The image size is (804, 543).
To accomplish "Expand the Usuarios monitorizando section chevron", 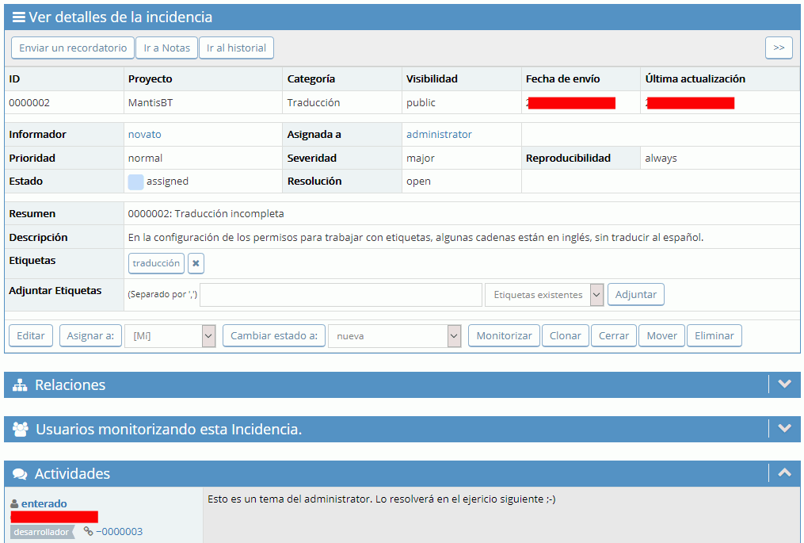I will (x=784, y=429).
